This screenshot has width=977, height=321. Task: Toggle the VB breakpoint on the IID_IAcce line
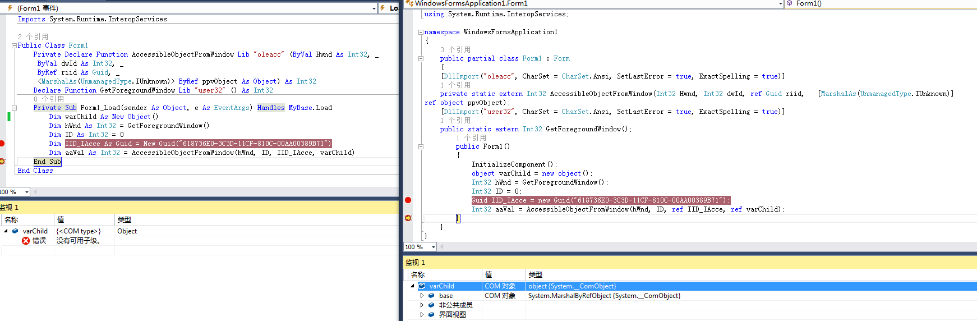tap(2, 144)
